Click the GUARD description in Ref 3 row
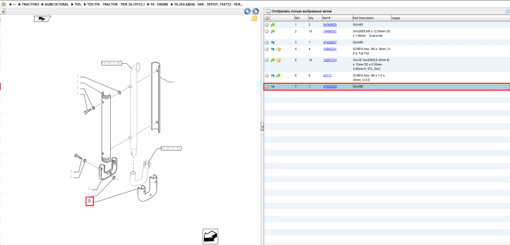The width and height of the screenshot is (510, 245). coord(358,42)
